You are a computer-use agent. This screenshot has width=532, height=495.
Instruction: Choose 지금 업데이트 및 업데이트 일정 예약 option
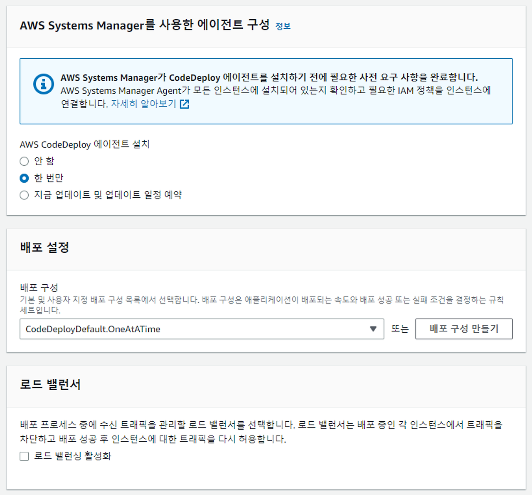coord(24,195)
